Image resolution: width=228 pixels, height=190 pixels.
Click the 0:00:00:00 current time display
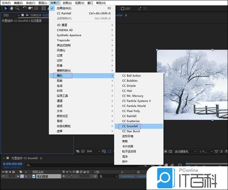click(x=13, y=164)
